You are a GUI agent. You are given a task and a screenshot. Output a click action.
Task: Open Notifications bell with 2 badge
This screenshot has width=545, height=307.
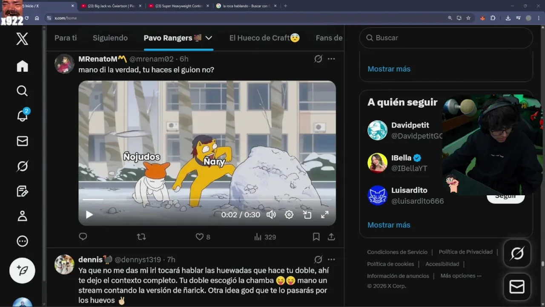22,115
